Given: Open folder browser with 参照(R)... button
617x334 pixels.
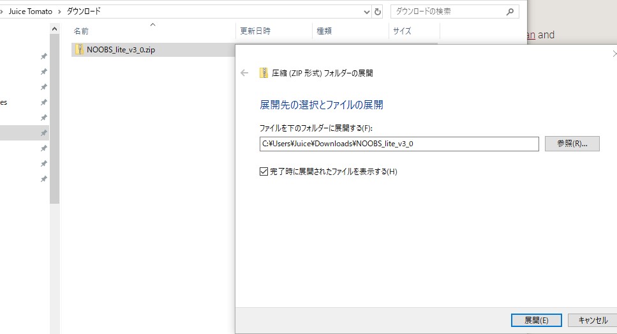Looking at the screenshot, I should [572, 144].
